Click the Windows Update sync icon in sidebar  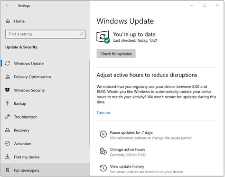point(8,64)
